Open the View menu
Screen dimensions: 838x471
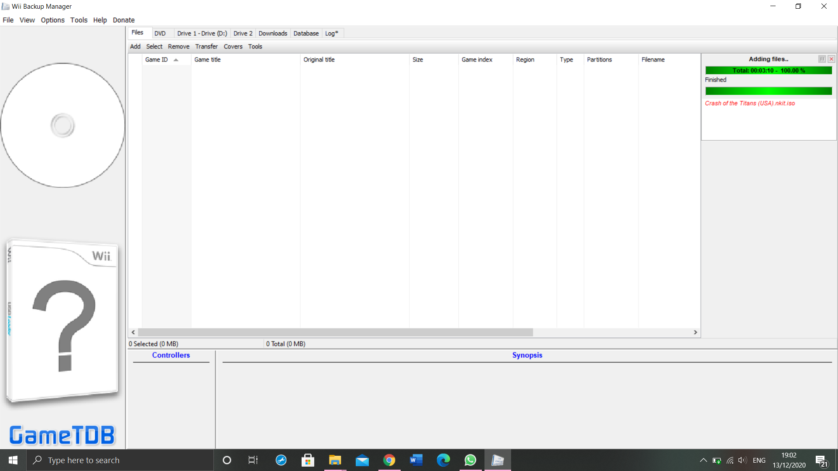tap(27, 20)
